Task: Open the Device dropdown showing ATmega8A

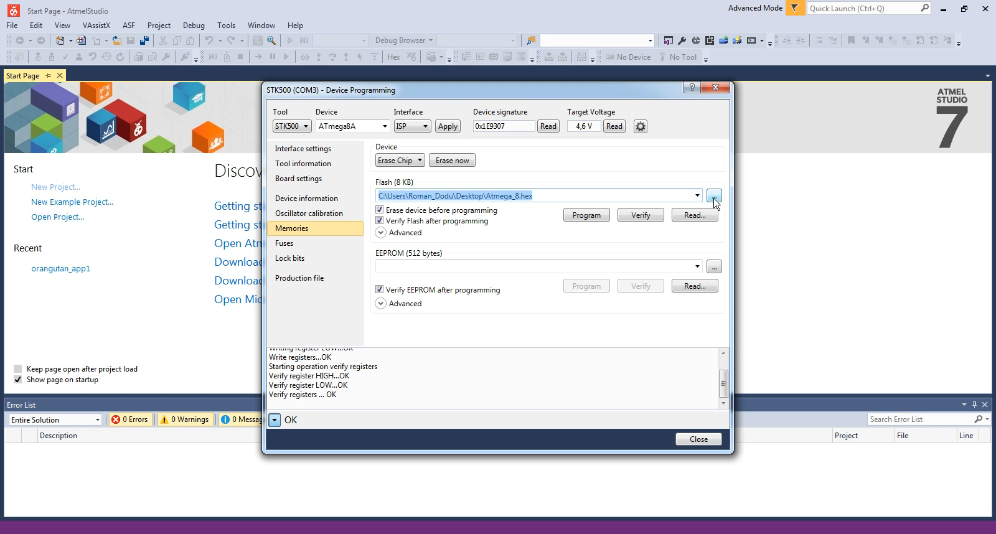Action: tap(353, 126)
